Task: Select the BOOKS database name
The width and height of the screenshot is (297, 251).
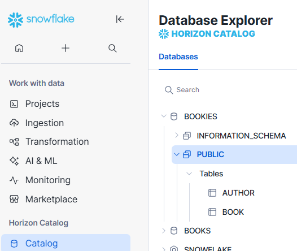Action: 198,231
